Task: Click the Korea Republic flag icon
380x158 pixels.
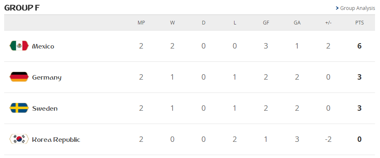Action: click(x=19, y=139)
